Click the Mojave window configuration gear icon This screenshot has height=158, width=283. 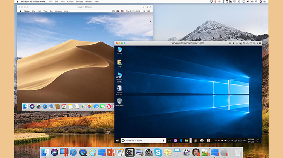click(150, 7)
